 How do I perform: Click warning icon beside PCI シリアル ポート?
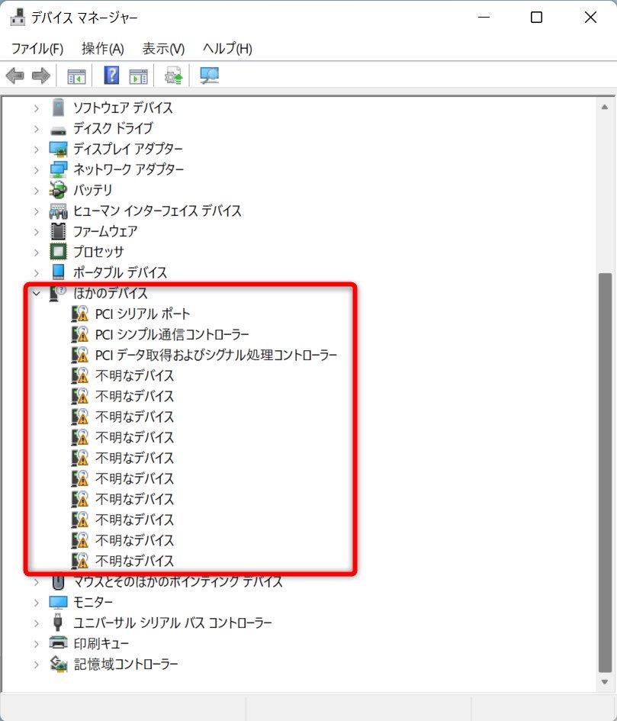click(80, 314)
